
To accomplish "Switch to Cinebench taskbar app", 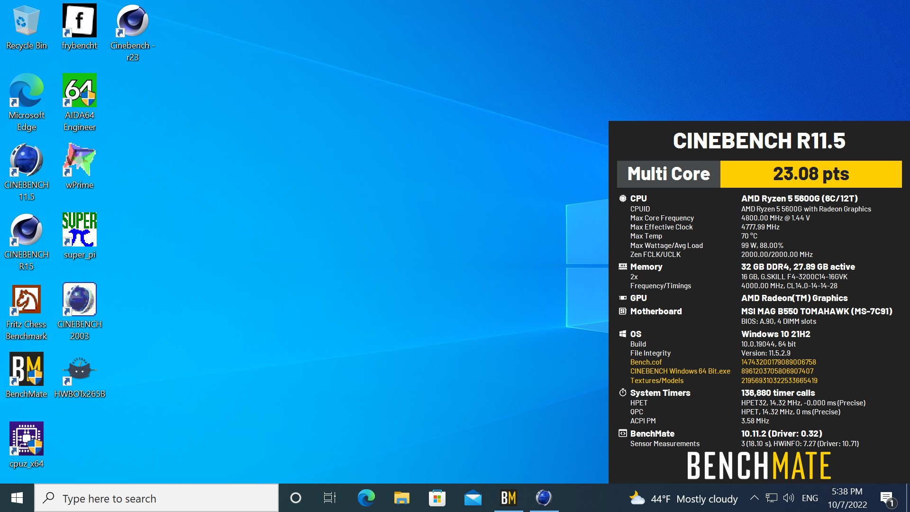I will click(544, 498).
